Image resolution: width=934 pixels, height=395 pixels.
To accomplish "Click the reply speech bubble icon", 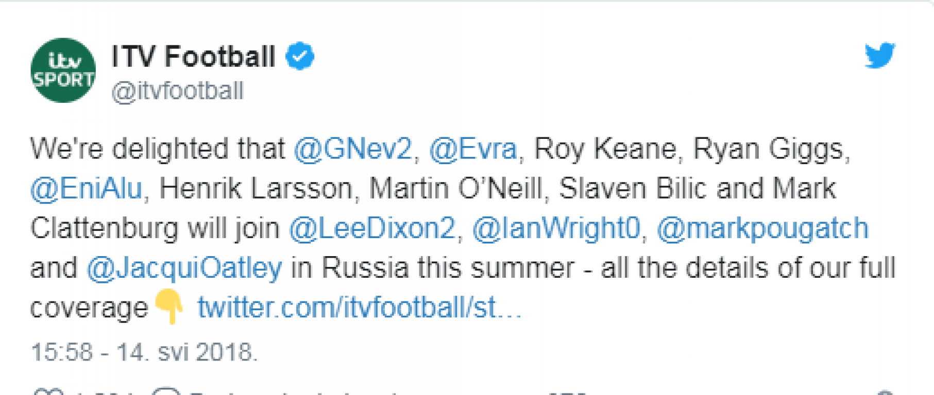I will coord(167,392).
